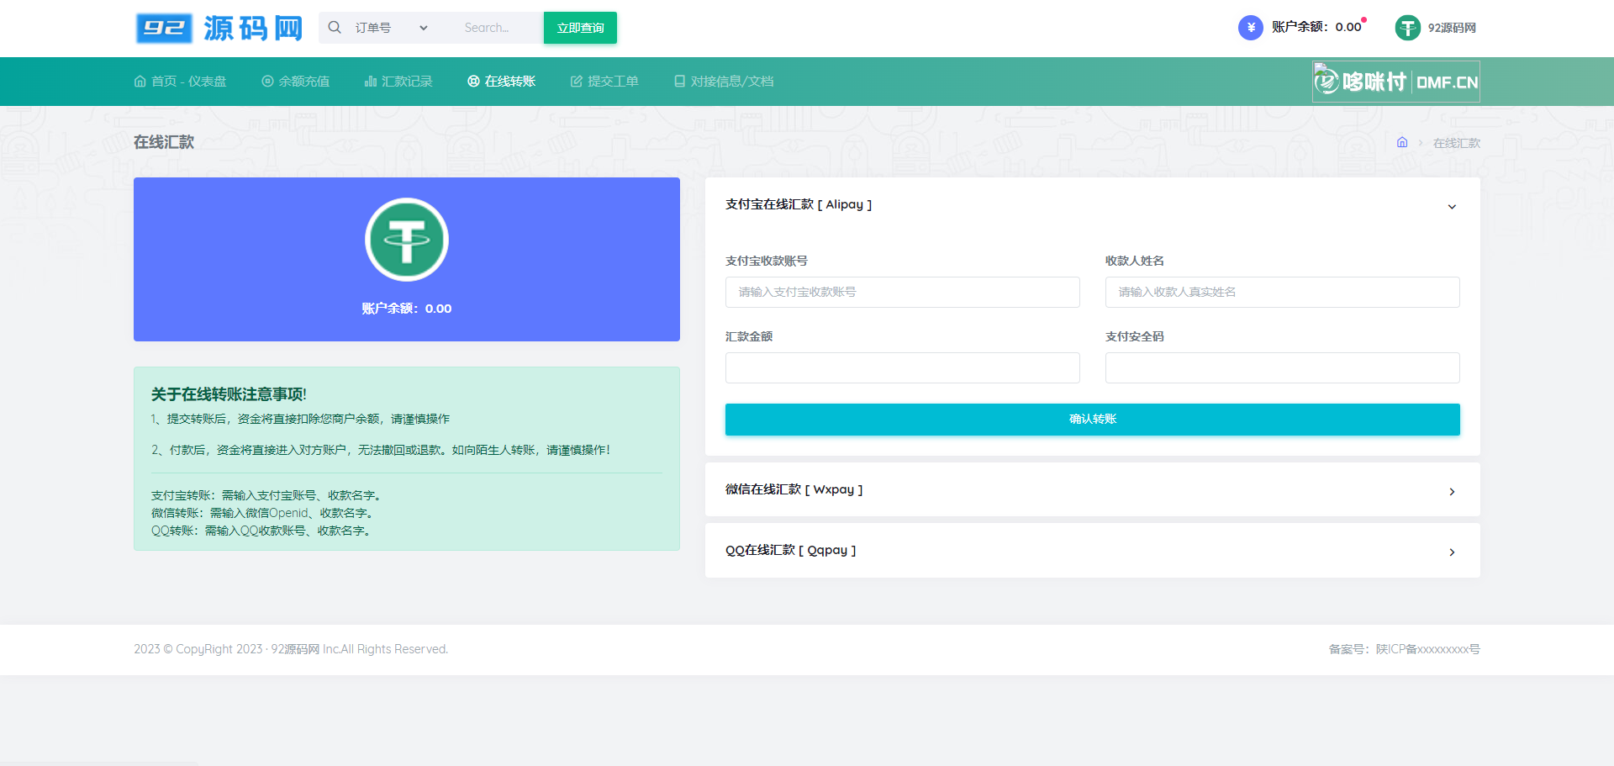Select the 在线转账 menu item
Viewport: 1614px width, 766px height.
click(x=501, y=82)
